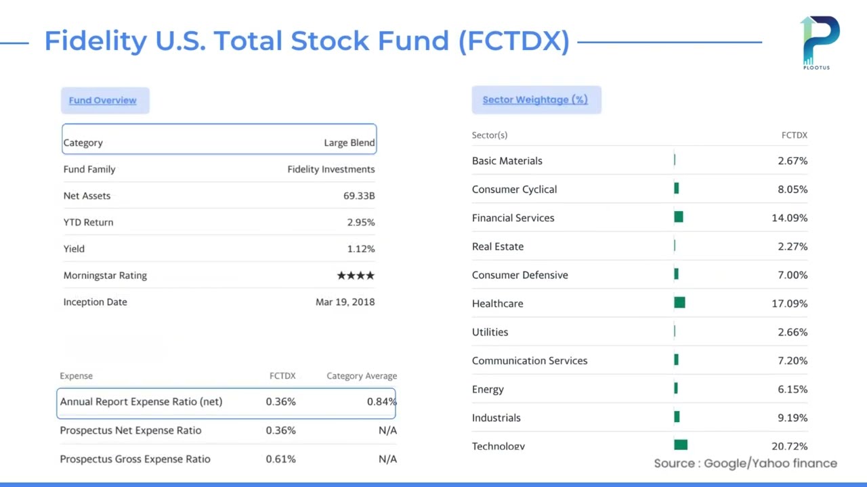Select the Consumer Defensive sector
867x487 pixels.
pyautogui.click(x=520, y=275)
